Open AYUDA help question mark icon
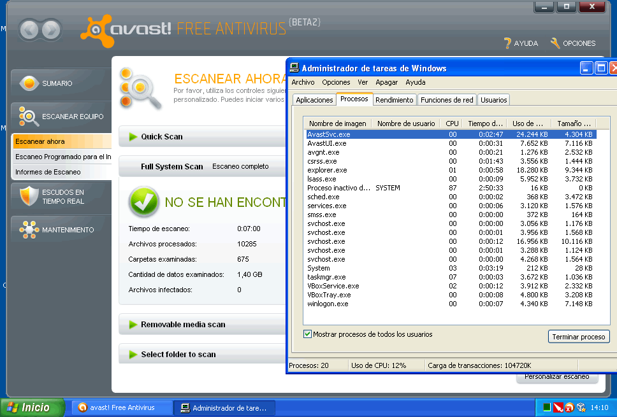Screen dimensions: 617x417 (507, 43)
